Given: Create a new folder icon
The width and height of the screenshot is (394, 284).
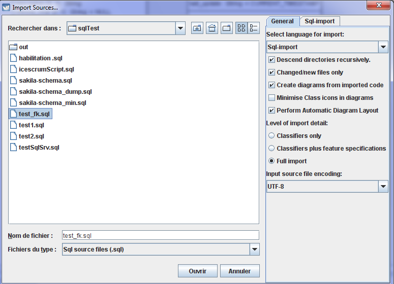Looking at the screenshot, I should pos(227,28).
